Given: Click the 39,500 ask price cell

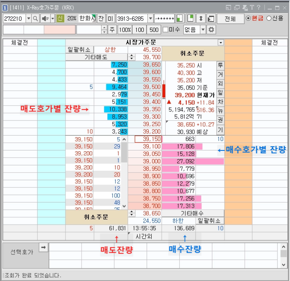Looking at the screenshot, I should (x=145, y=87).
